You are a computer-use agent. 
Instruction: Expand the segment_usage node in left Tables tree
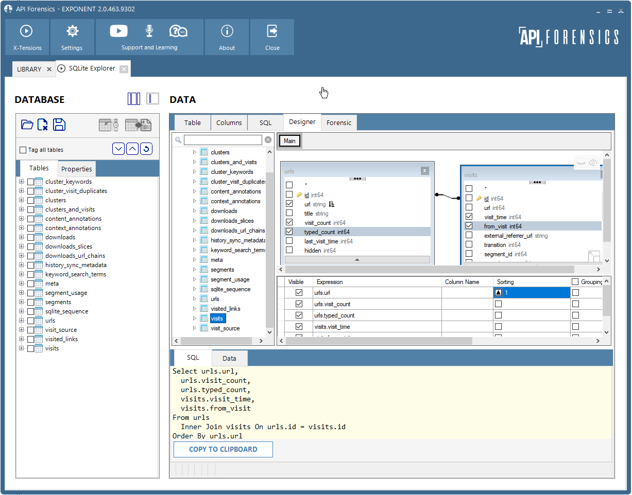point(22,293)
